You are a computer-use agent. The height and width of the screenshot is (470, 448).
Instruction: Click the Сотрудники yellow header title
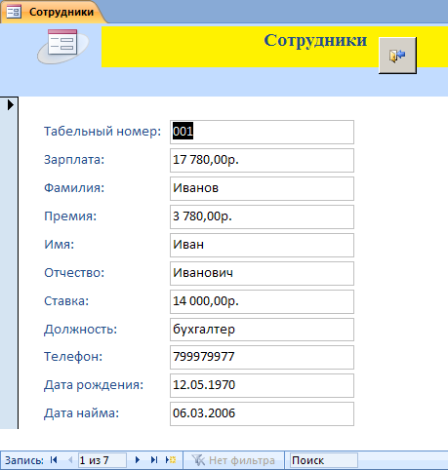tap(315, 41)
